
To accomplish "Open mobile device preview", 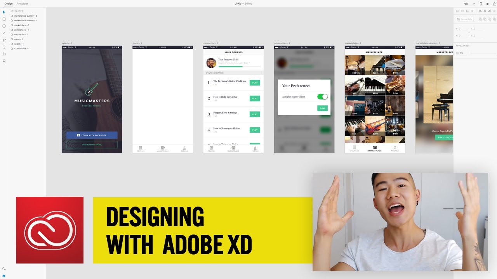I will click(x=481, y=3).
